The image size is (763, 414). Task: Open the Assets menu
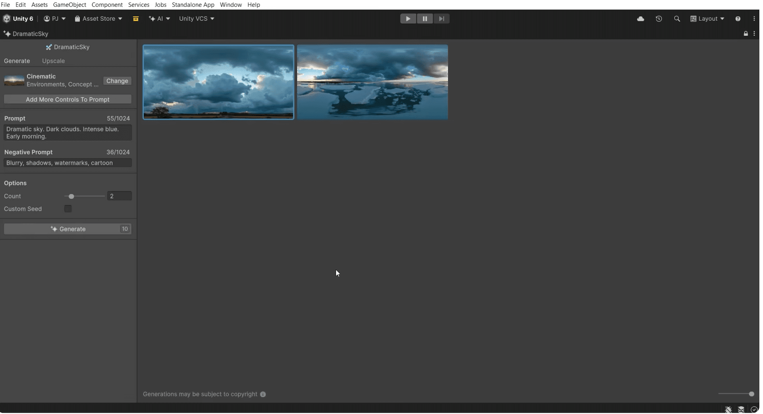coord(39,5)
